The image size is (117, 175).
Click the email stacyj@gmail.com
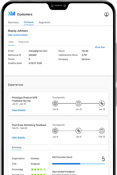38,51
